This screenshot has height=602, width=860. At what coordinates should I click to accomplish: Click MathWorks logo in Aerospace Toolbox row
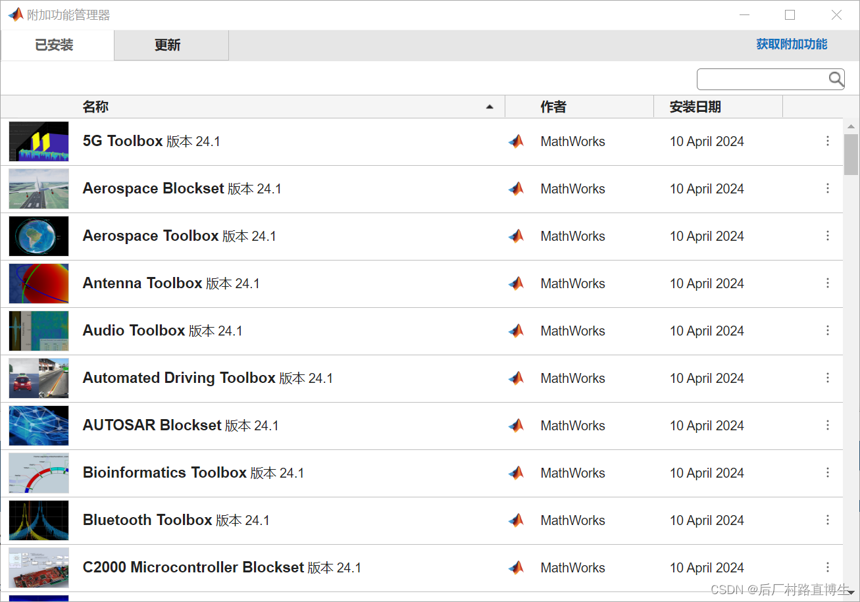[x=517, y=236]
